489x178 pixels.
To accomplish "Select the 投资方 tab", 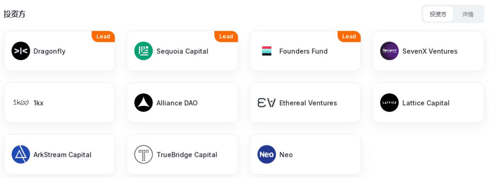I will (x=438, y=14).
